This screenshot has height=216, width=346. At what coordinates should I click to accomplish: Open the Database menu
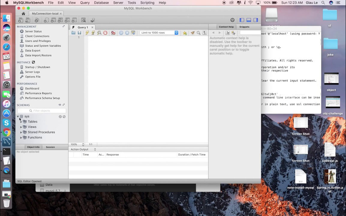(x=101, y=3)
